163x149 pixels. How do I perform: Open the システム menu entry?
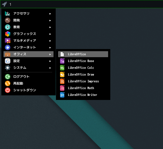coord(29,68)
